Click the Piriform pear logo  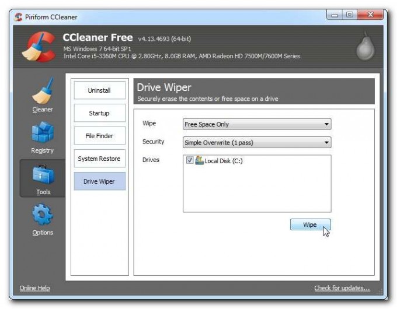pos(365,47)
